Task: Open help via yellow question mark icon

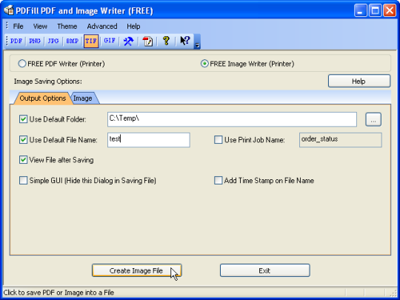Action: (166, 41)
